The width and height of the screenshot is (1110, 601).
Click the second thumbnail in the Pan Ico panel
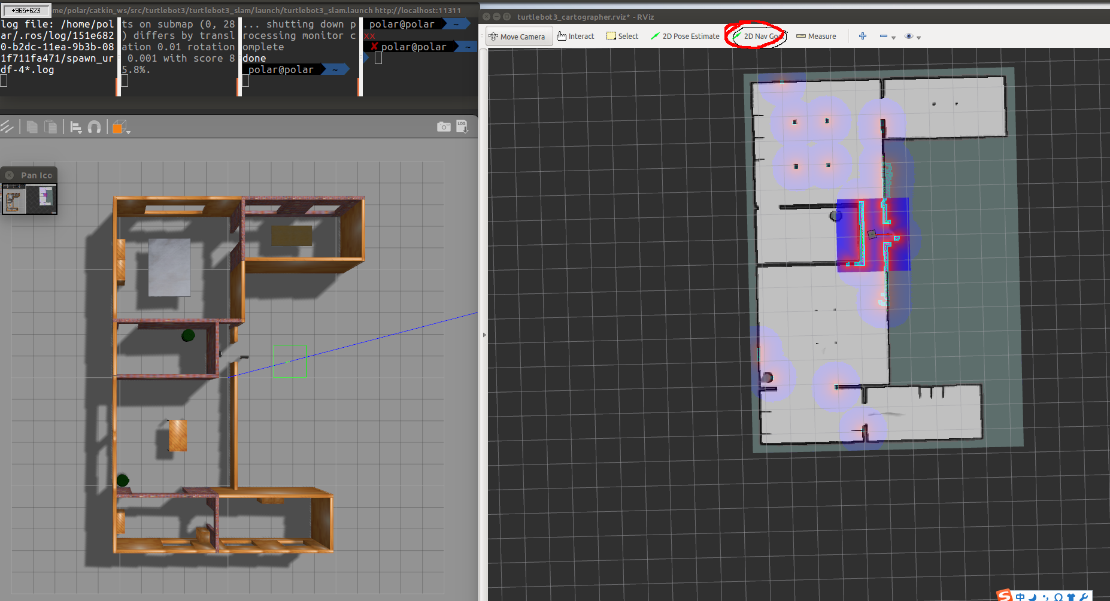pyautogui.click(x=43, y=198)
